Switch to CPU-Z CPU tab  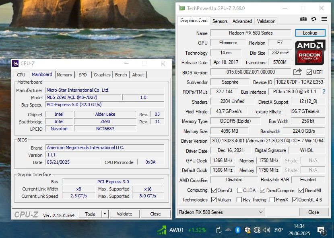pyautogui.click(x=21, y=75)
